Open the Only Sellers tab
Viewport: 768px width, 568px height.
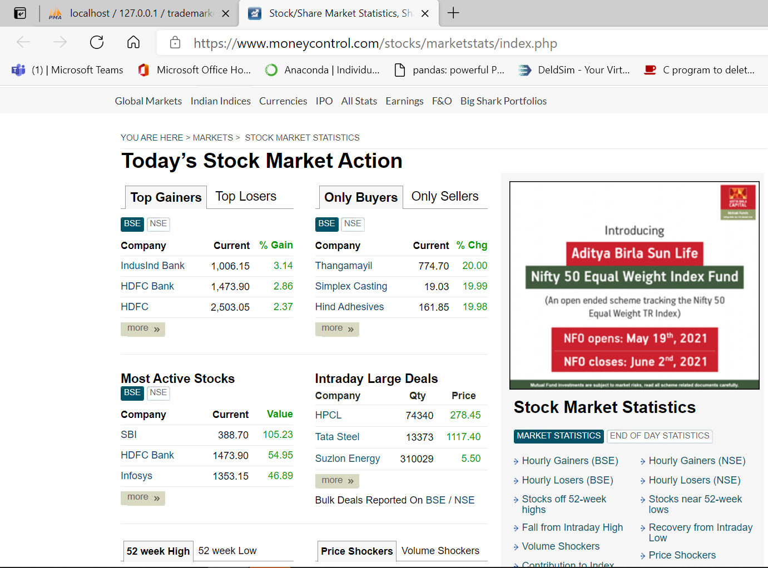[x=445, y=196]
